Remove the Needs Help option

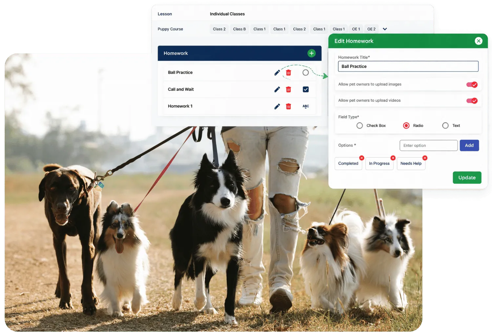tap(425, 158)
